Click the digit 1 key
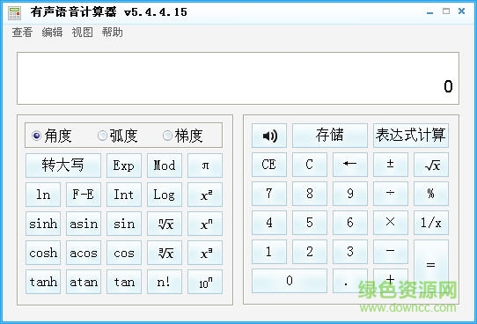The image size is (477, 324). coord(269,252)
